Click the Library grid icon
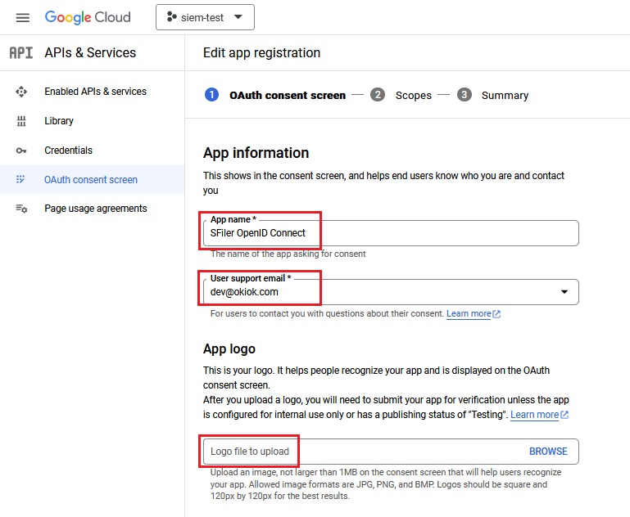 (x=21, y=121)
